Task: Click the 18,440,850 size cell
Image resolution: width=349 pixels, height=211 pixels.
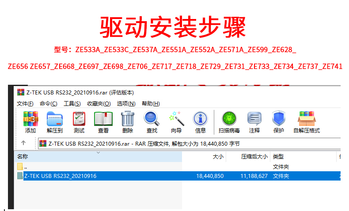Action: 210,176
